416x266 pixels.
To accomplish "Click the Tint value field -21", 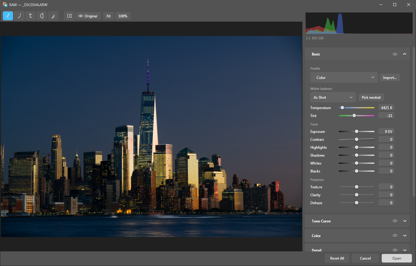I will click(386, 115).
